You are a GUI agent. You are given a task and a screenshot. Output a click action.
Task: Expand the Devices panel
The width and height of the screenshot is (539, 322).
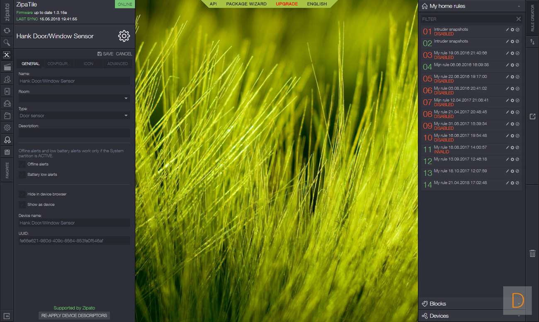[472, 316]
